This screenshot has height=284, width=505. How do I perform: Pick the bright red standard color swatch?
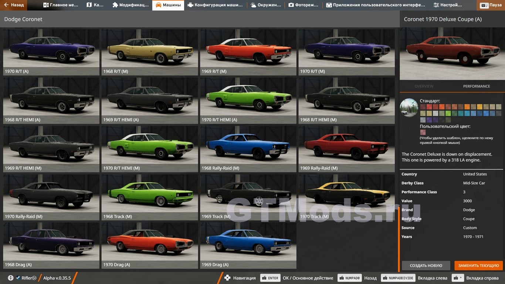pyautogui.click(x=429, y=106)
